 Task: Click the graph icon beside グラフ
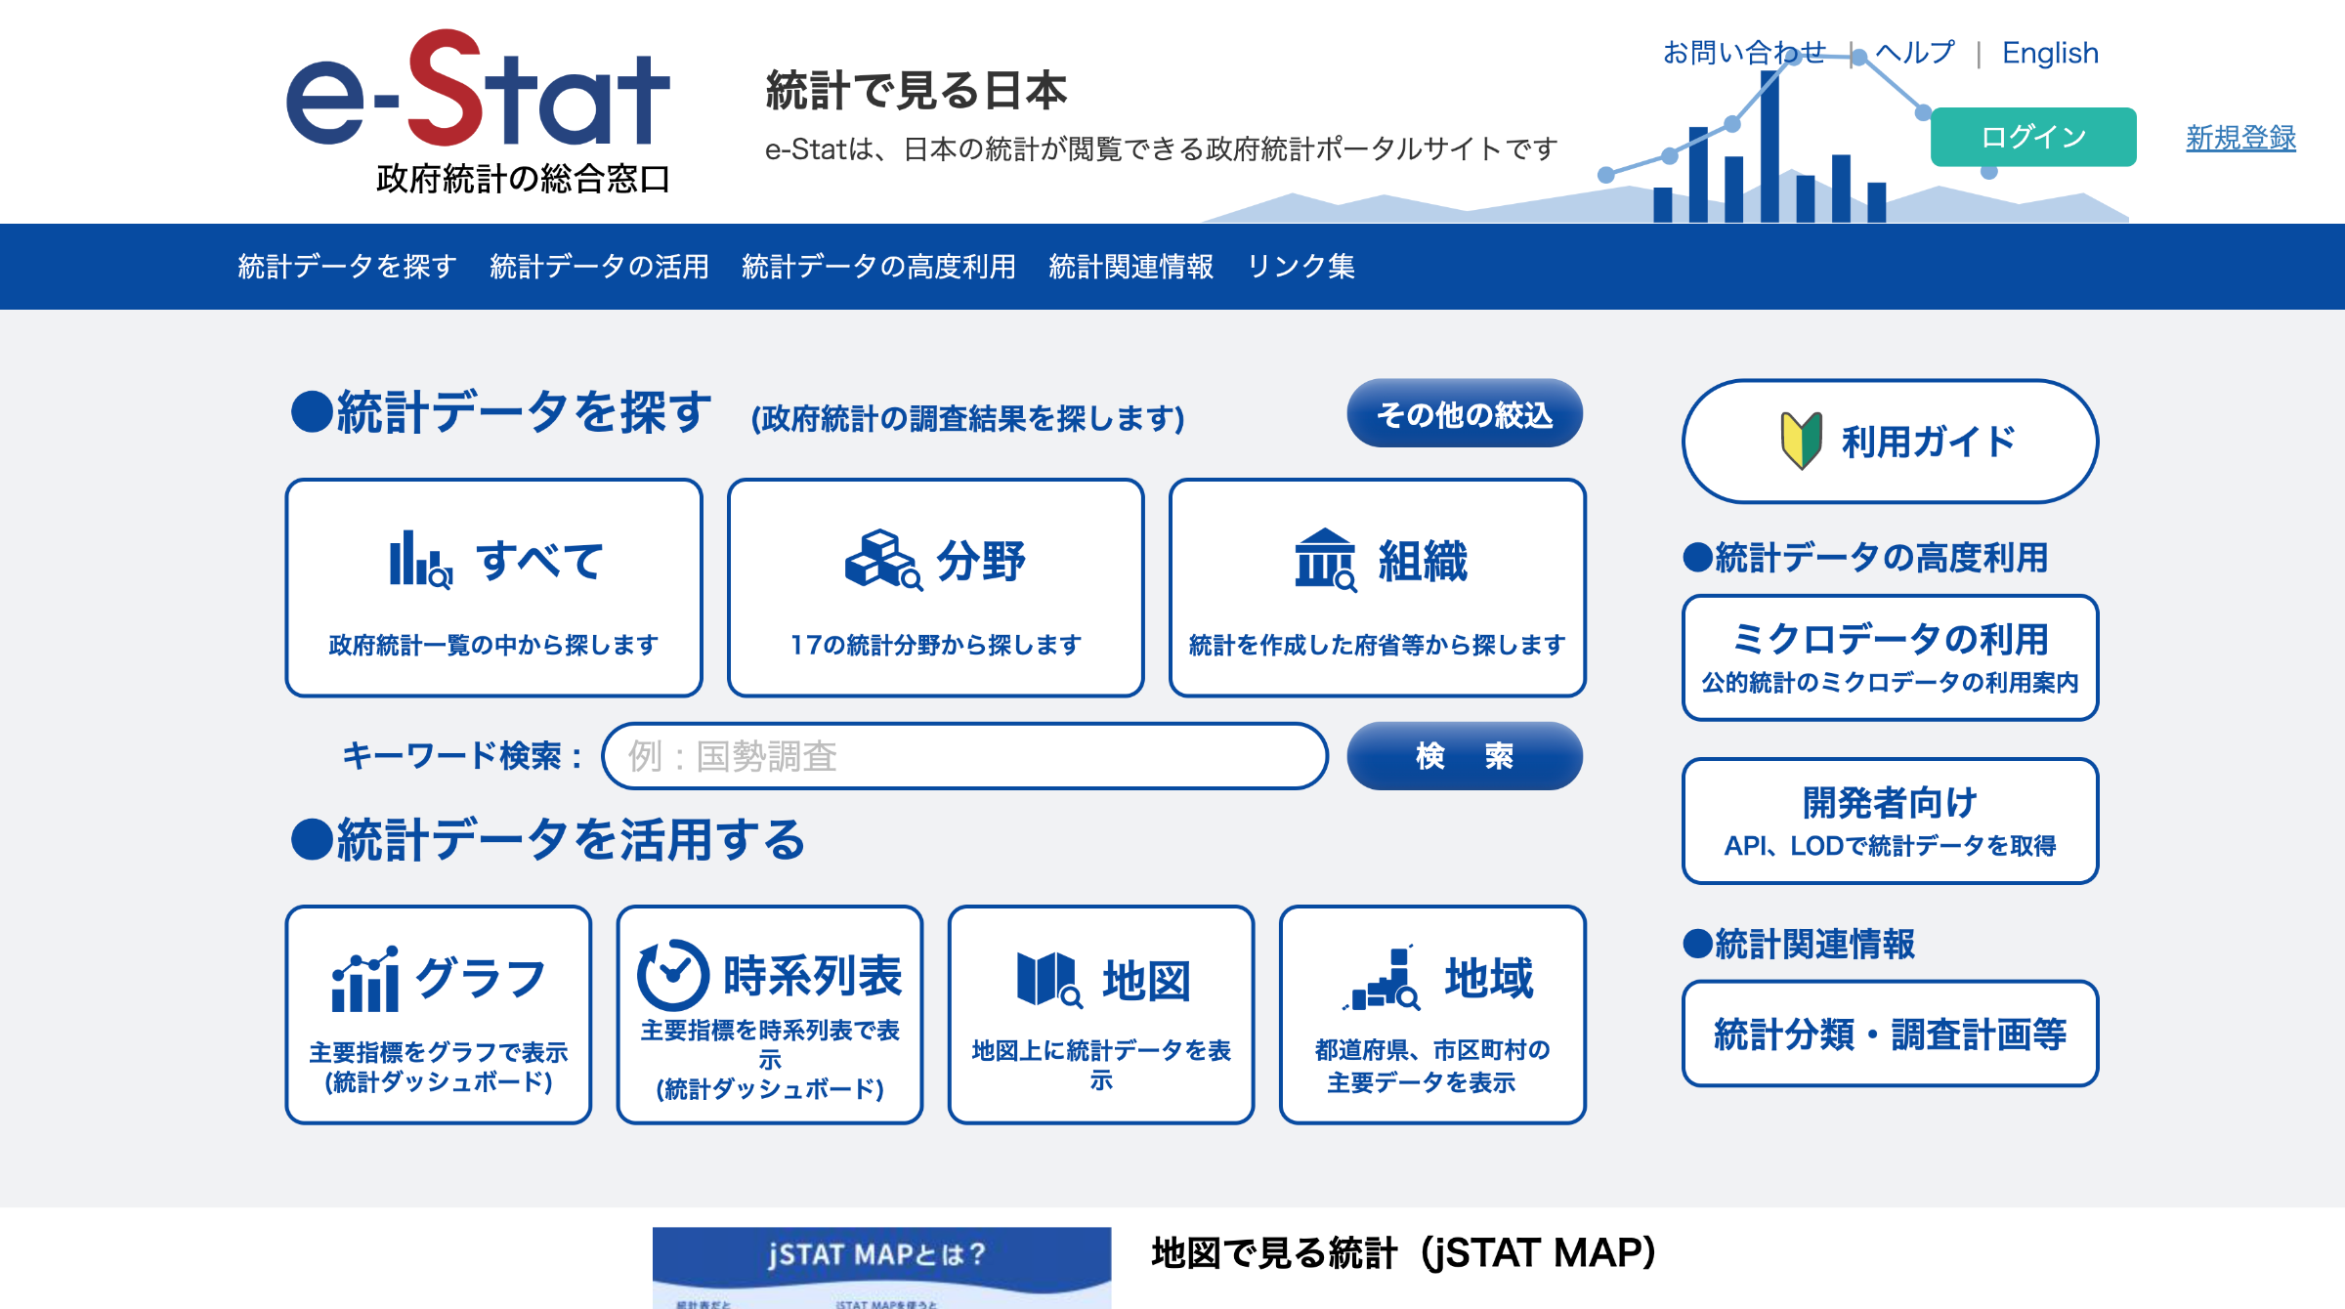[364, 978]
